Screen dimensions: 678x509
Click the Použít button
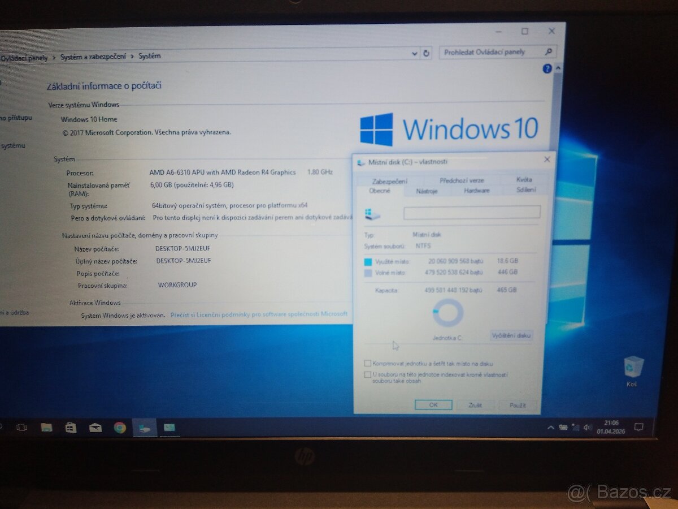coord(518,406)
